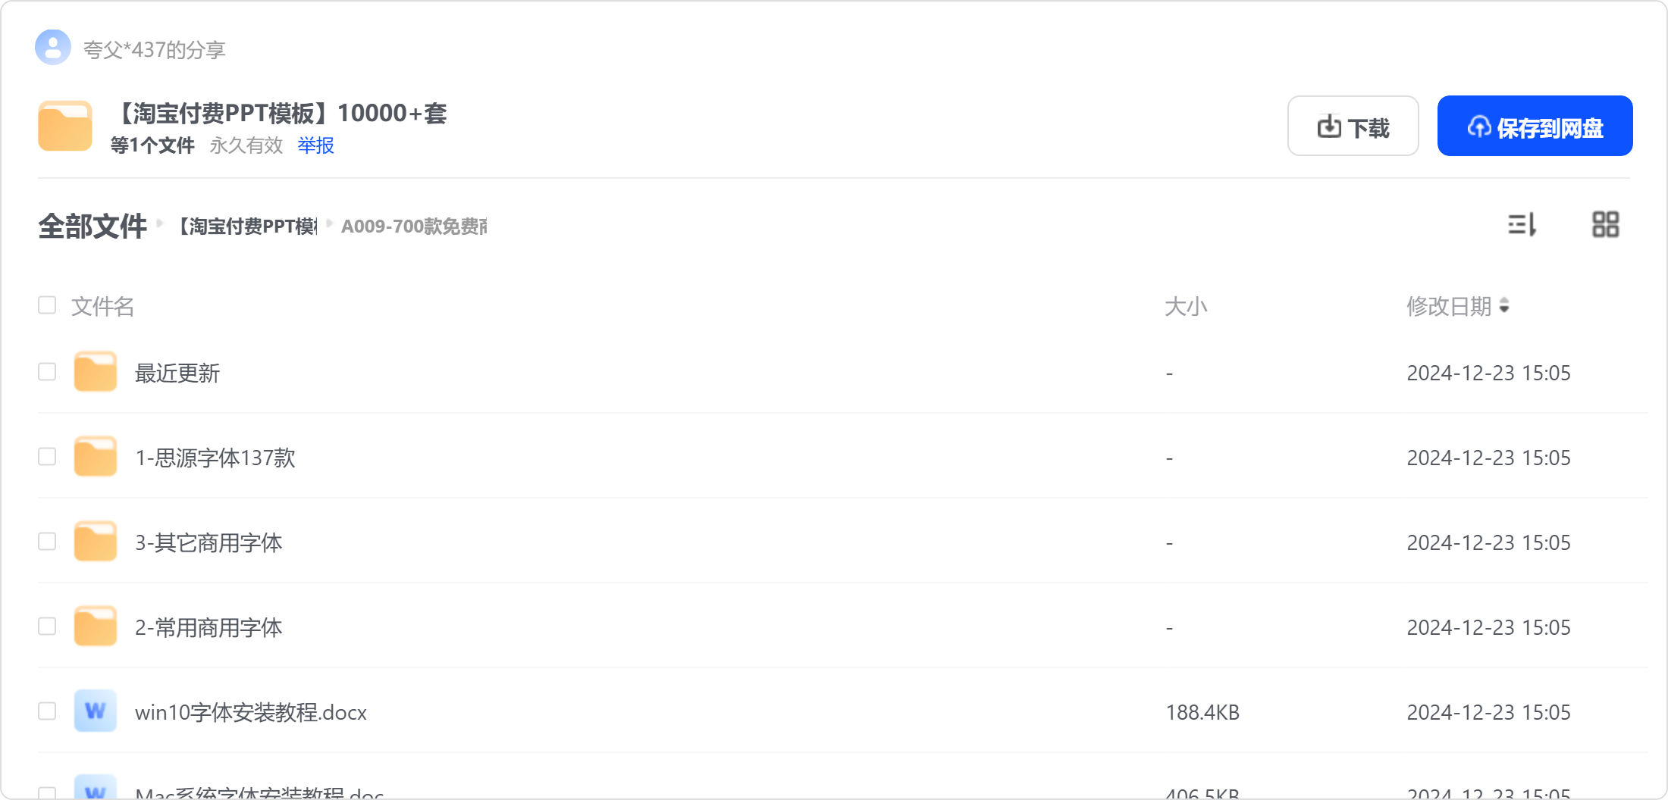Toggle the select-all checkbox beside 文件名
This screenshot has width=1668, height=800.
[x=47, y=305]
